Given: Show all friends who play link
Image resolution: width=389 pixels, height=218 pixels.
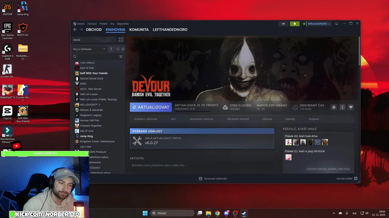Looking at the screenshot, I should pyautogui.click(x=328, y=169).
